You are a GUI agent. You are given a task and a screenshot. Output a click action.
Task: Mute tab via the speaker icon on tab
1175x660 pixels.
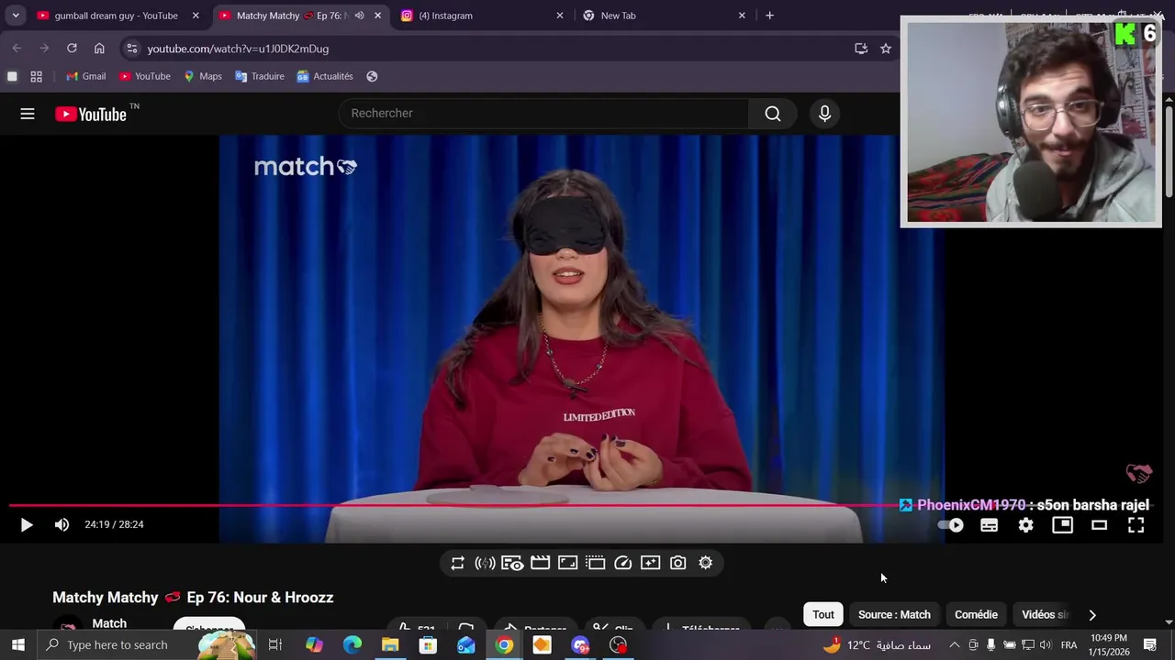(x=359, y=16)
